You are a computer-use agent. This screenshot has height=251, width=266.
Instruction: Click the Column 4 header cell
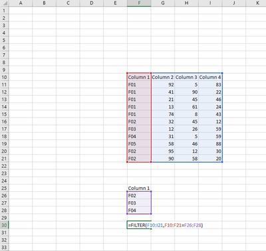click(x=210, y=77)
